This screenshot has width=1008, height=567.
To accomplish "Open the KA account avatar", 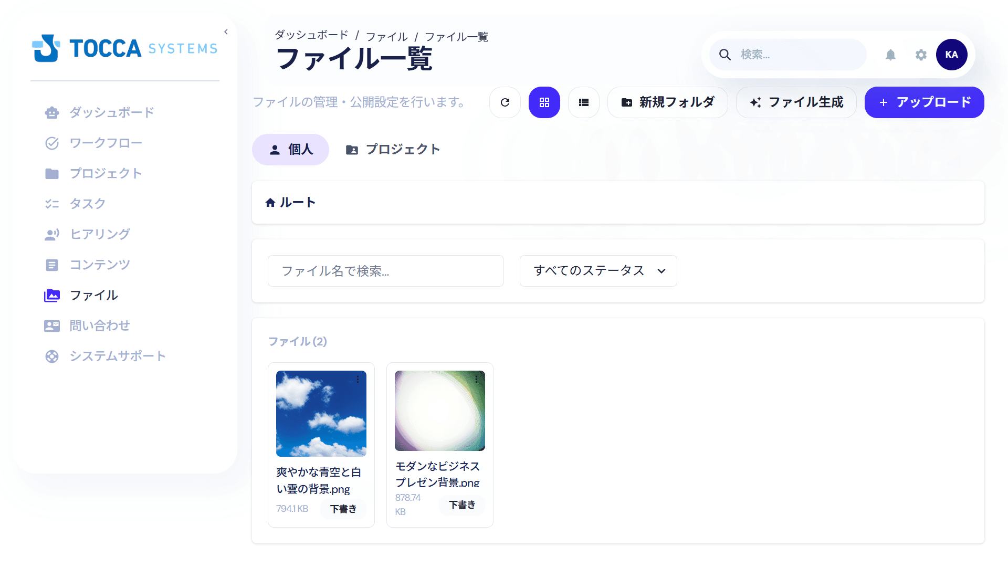I will click(x=952, y=55).
